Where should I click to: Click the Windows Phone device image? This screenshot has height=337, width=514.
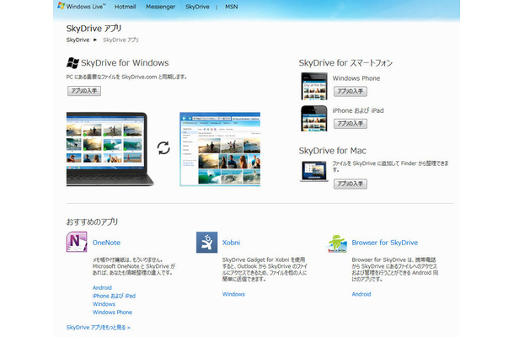(314, 86)
